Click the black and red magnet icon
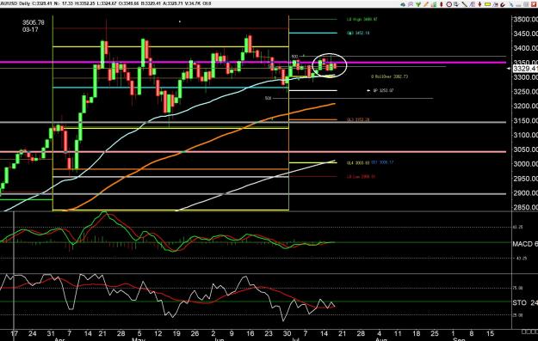The width and height of the screenshot is (538, 341). tap(503, 4)
